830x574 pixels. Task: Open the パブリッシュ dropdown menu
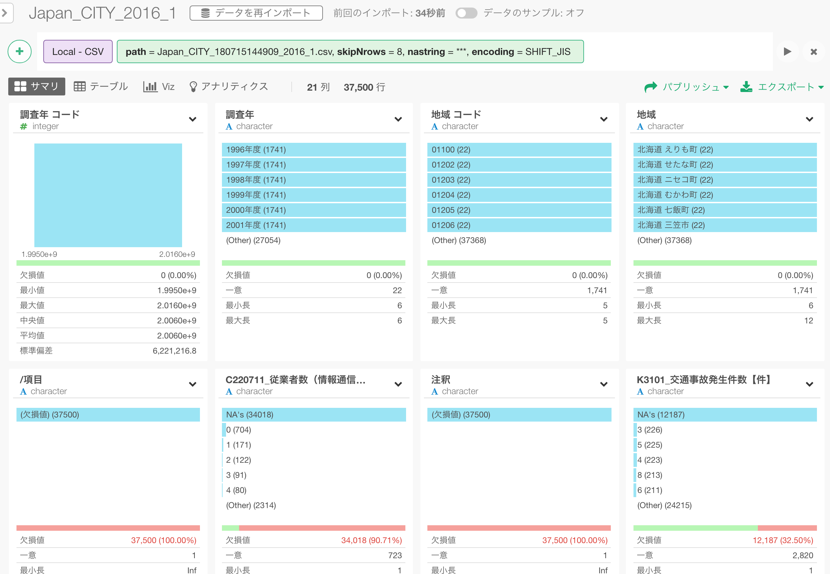(x=686, y=87)
